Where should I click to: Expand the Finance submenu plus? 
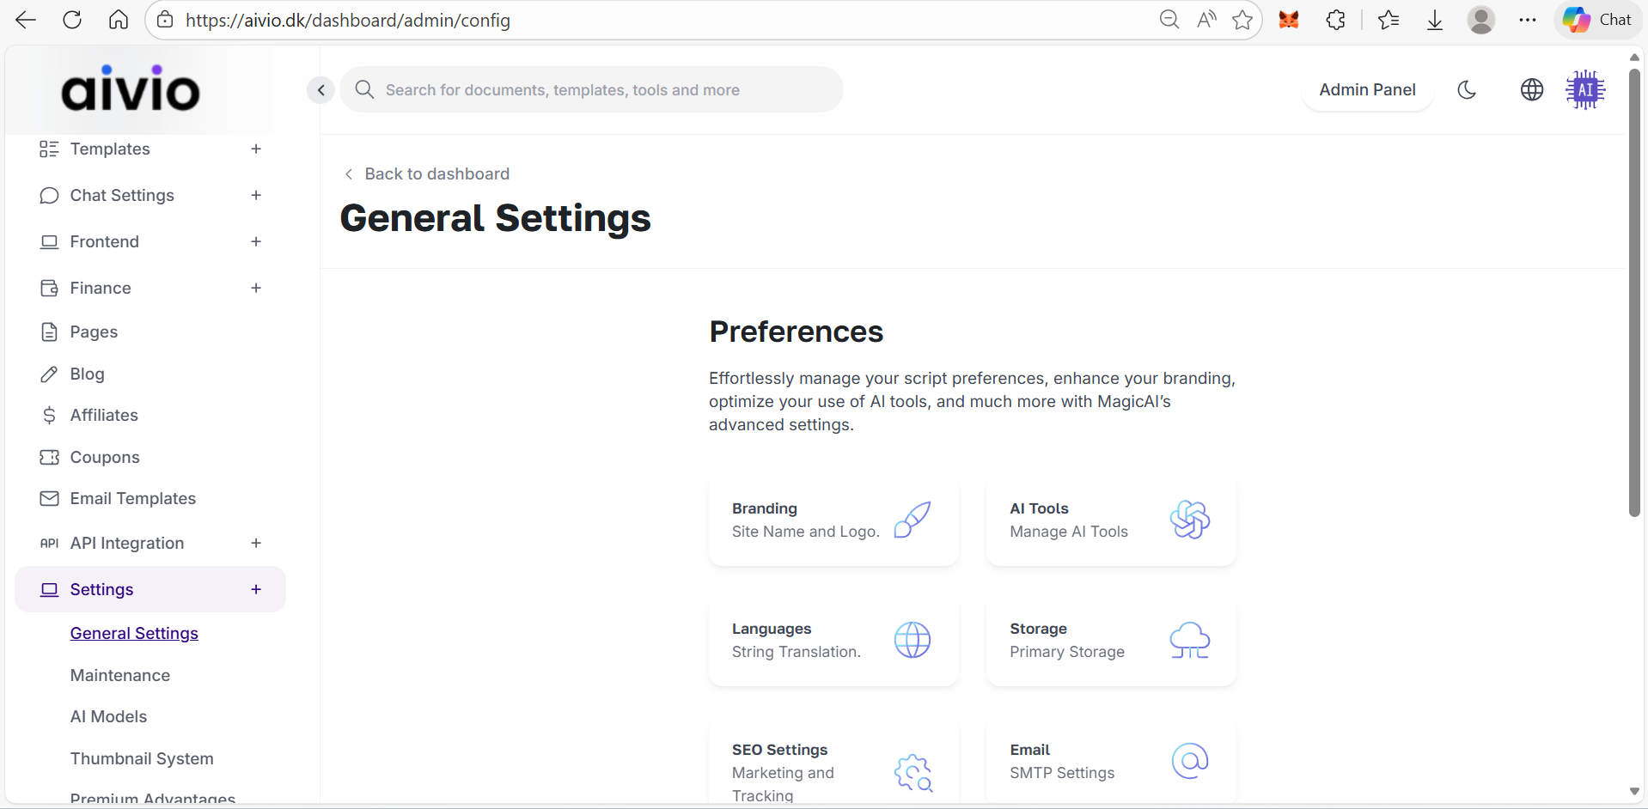point(255,288)
